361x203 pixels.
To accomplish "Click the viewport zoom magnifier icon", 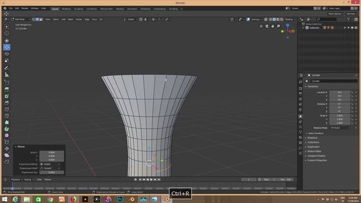I will click(x=278, y=27).
